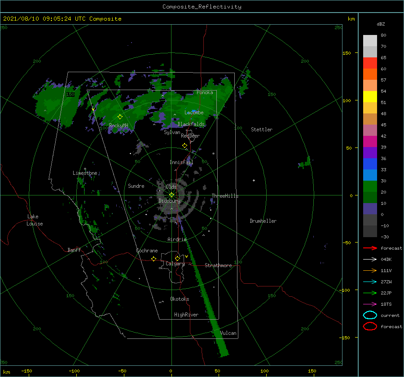Click the Cochrane city label
The width and height of the screenshot is (404, 377).
tap(147, 251)
